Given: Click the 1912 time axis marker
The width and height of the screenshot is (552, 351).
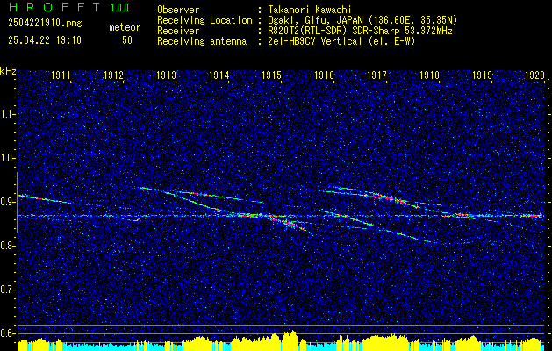Looking at the screenshot, I should [x=114, y=75].
